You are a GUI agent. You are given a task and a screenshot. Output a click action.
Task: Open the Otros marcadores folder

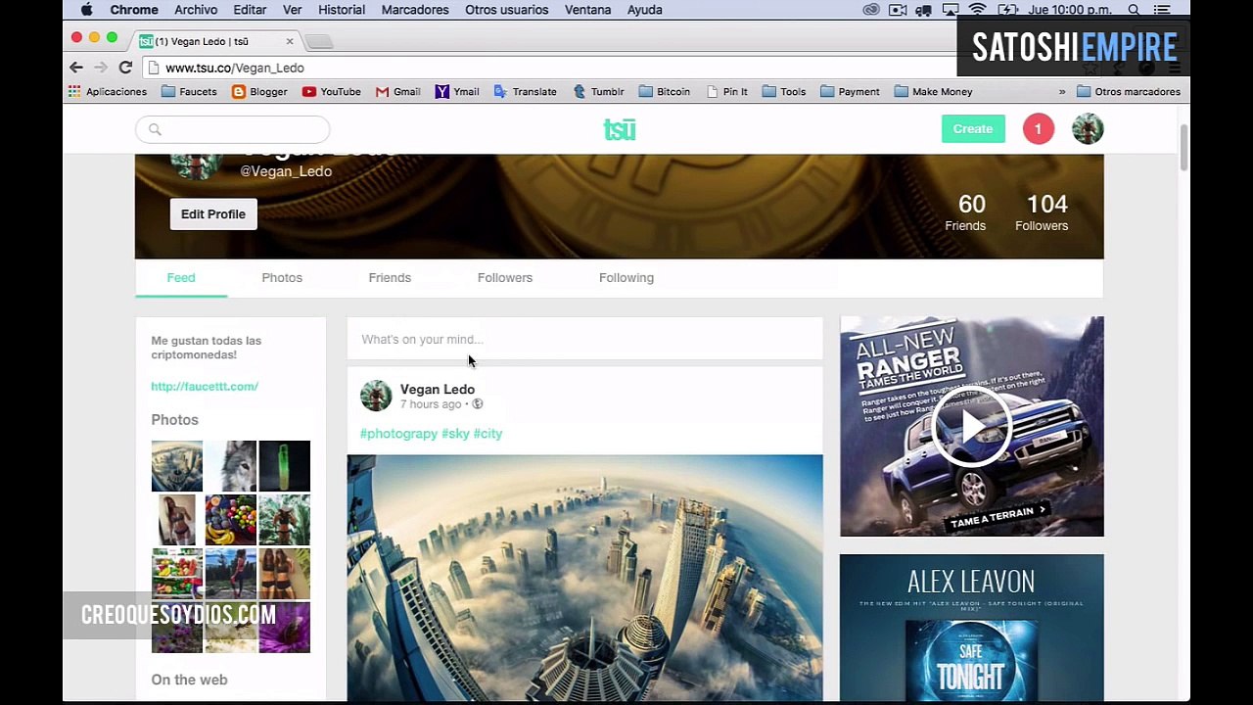pyautogui.click(x=1129, y=91)
